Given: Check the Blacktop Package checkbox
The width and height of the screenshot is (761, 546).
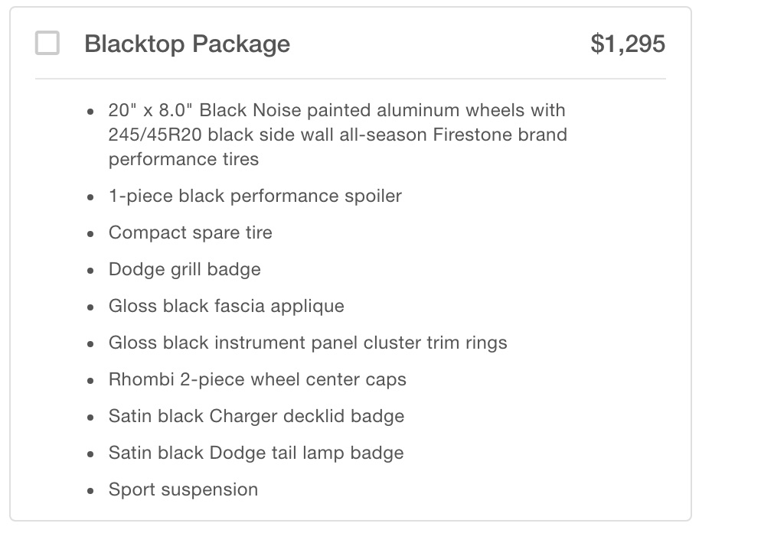Looking at the screenshot, I should [x=47, y=44].
